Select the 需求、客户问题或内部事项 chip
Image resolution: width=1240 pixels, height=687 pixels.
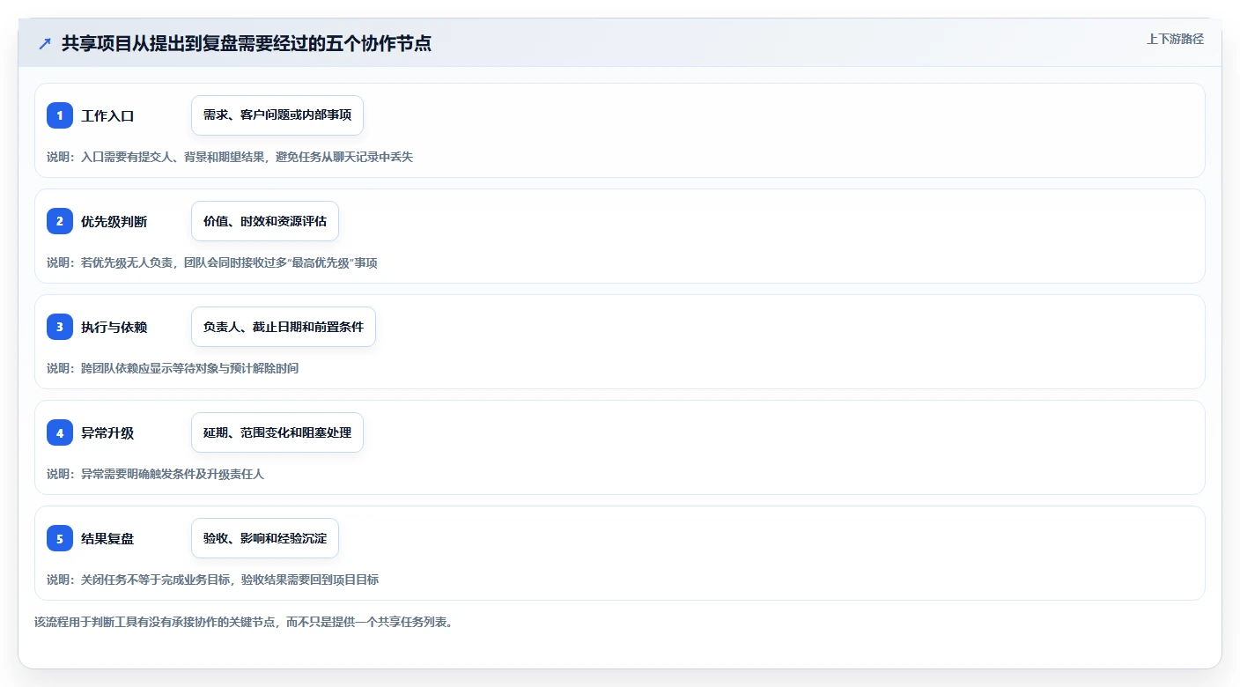[x=277, y=115]
